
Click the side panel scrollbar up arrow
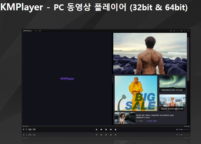coord(188,36)
